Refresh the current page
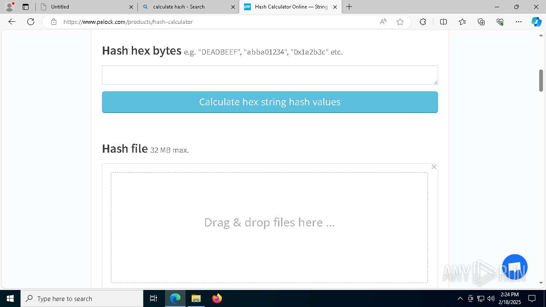The width and height of the screenshot is (546, 307). pos(31,22)
